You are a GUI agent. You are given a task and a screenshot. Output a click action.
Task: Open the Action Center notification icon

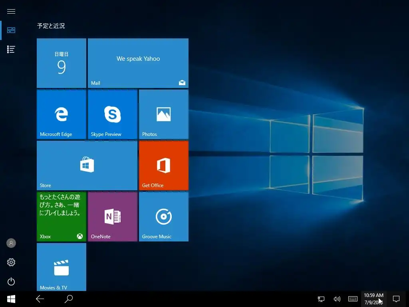click(x=396, y=299)
